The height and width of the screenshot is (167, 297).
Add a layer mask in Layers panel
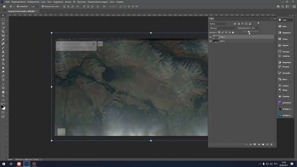pos(255,144)
